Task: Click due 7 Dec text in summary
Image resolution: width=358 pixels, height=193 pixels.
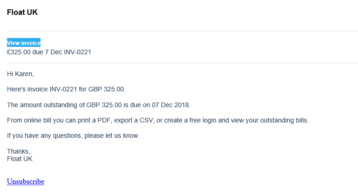Action: [47, 52]
